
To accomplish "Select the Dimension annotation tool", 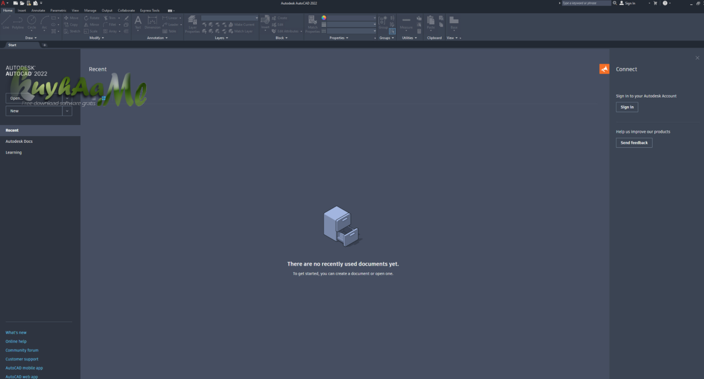I will point(153,22).
